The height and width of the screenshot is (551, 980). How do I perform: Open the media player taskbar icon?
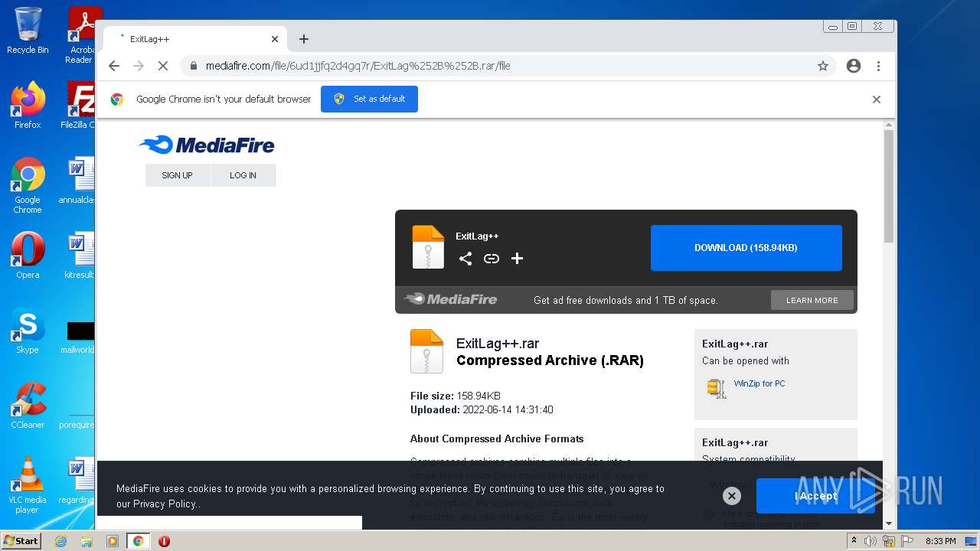click(113, 541)
